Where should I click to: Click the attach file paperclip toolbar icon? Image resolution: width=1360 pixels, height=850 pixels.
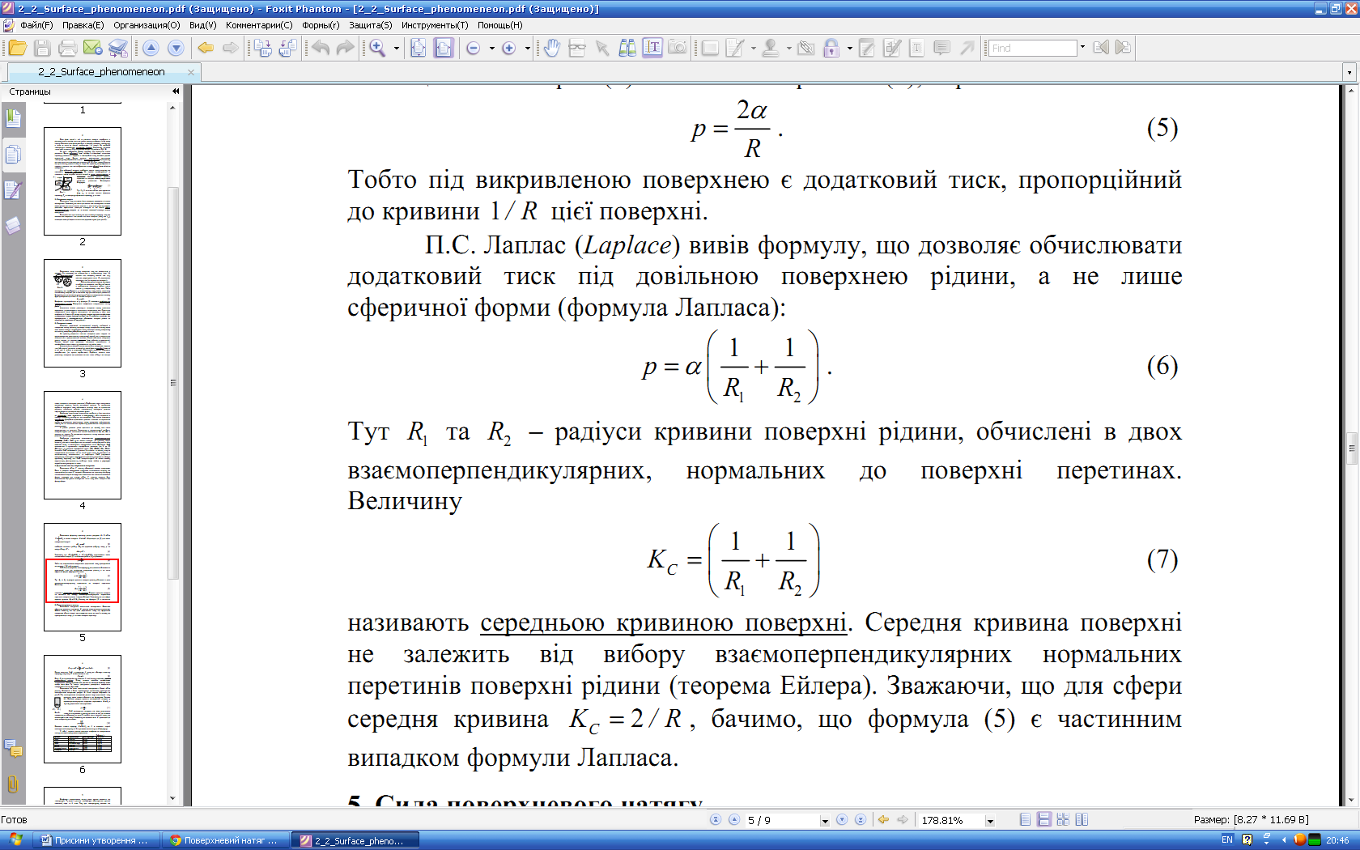point(805,49)
